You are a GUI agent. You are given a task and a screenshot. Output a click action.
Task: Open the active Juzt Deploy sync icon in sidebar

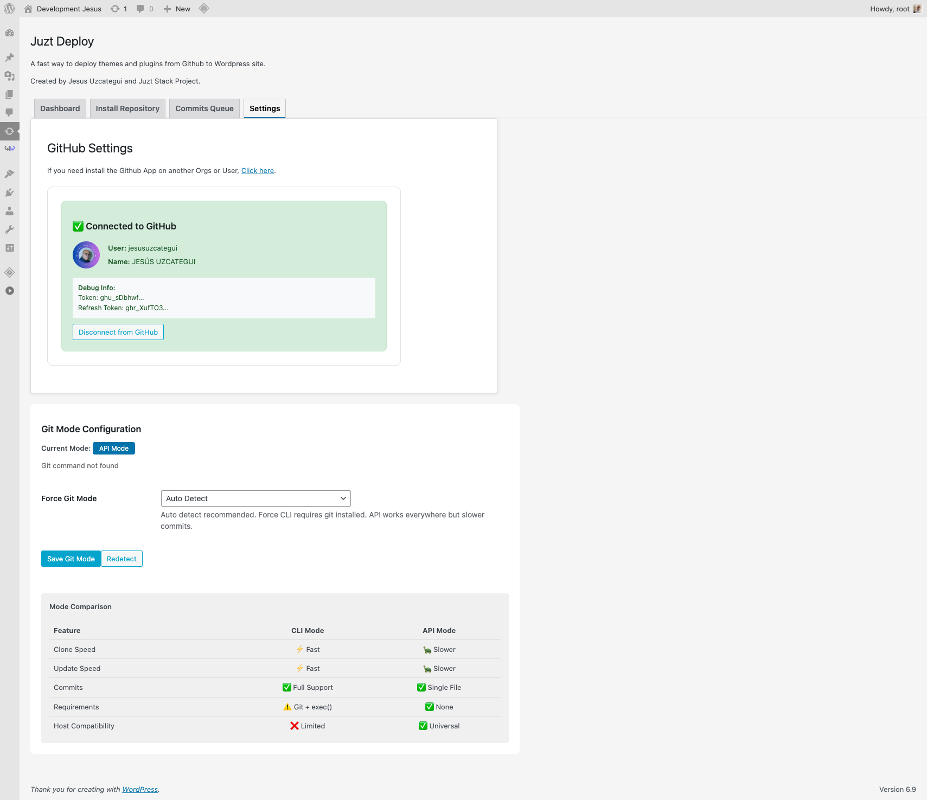click(9, 131)
